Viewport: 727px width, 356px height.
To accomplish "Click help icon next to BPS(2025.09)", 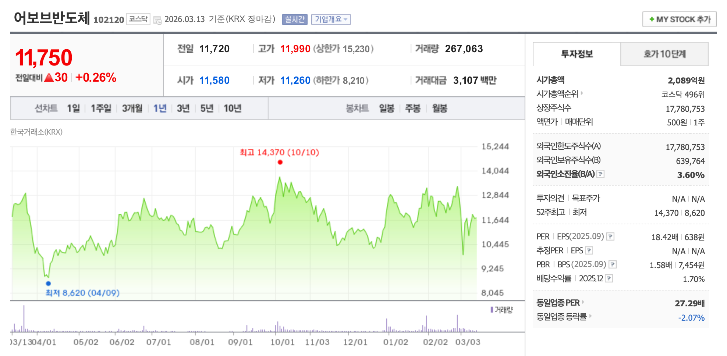I will click(x=613, y=264).
